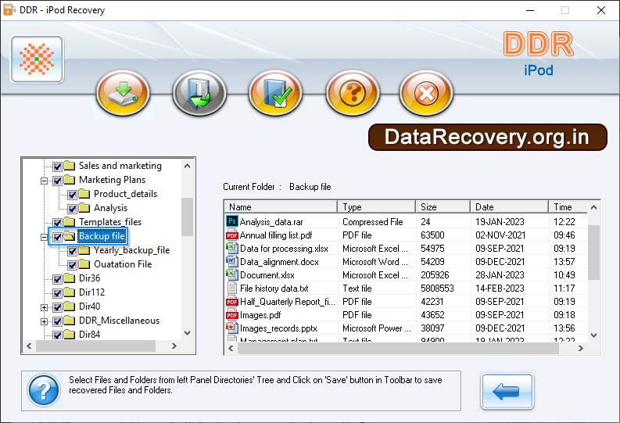The height and width of the screenshot is (423, 620).
Task: Collapse the Backup file tree node
Action: pos(45,237)
